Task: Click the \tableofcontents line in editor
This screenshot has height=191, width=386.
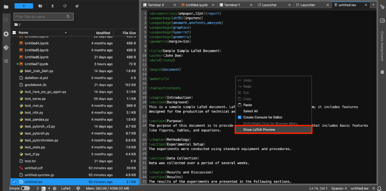Action: click(164, 88)
